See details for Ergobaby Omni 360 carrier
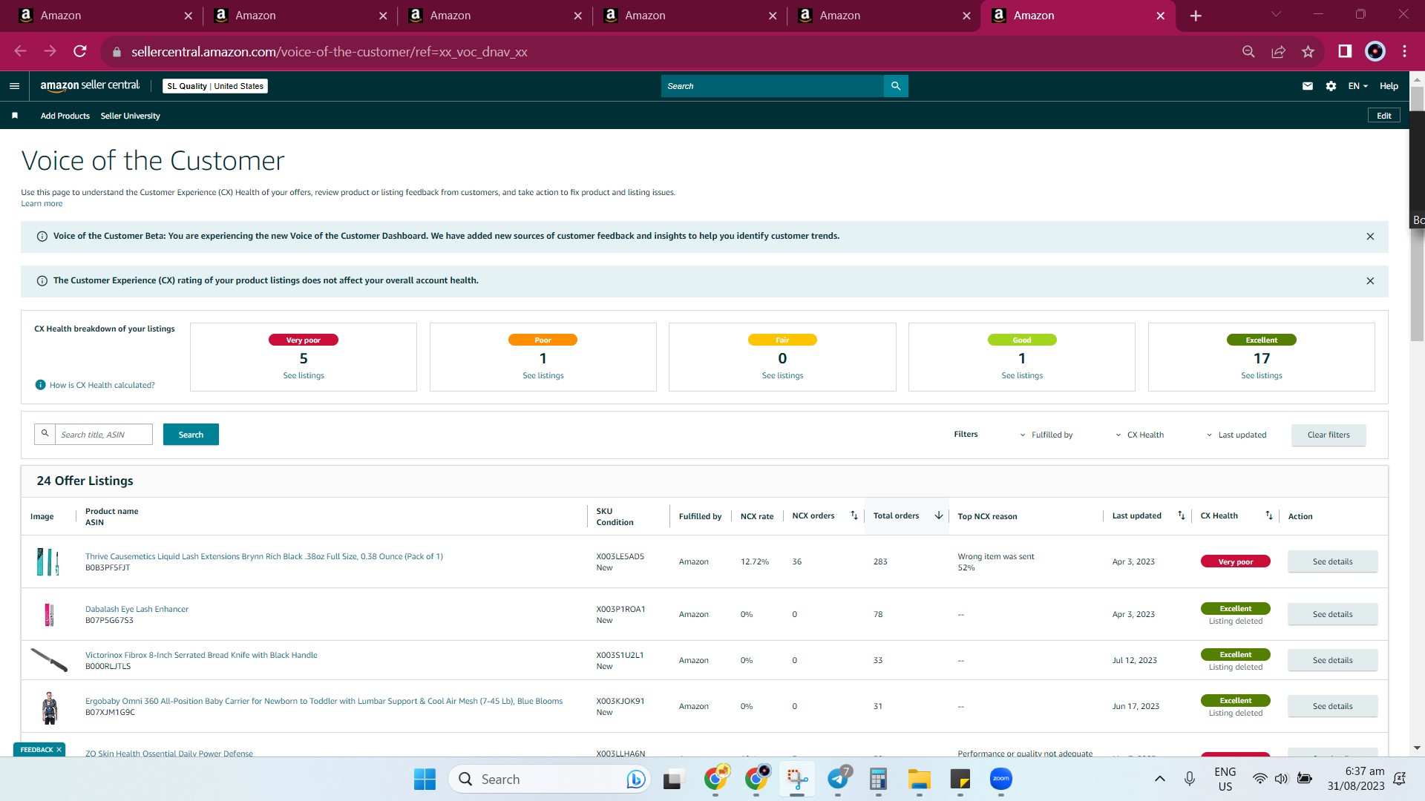Viewport: 1425px width, 801px height. 1332,706
